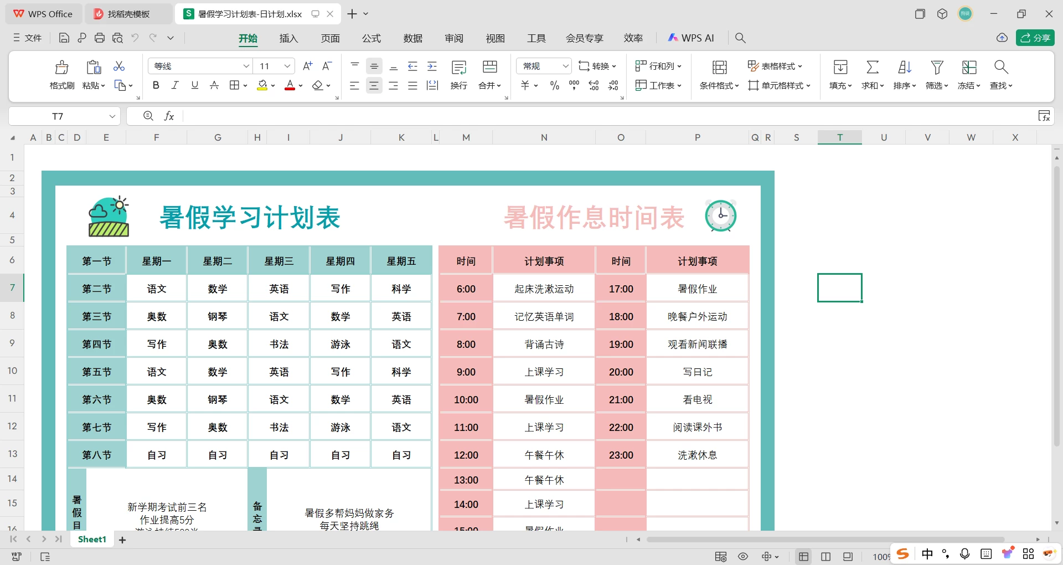Click the thousands separator icon
1063x565 pixels.
pyautogui.click(x=574, y=85)
